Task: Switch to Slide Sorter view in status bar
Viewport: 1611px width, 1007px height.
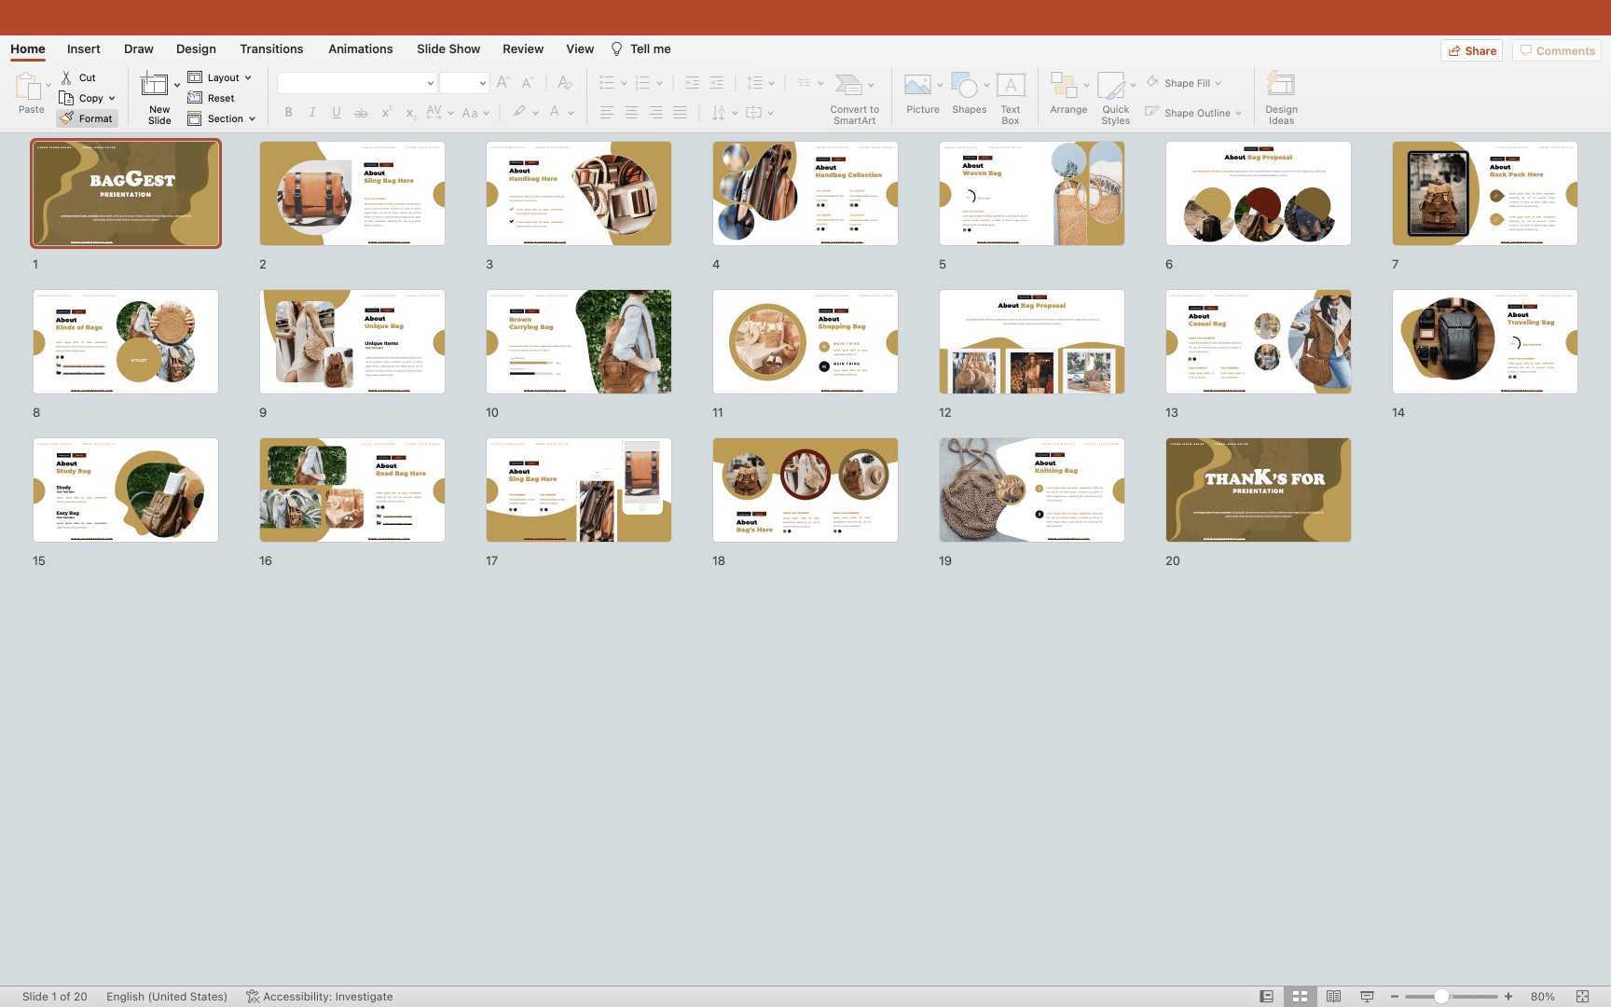Action: tap(1300, 997)
